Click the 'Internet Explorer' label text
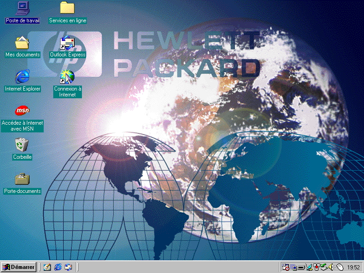 click(22, 89)
